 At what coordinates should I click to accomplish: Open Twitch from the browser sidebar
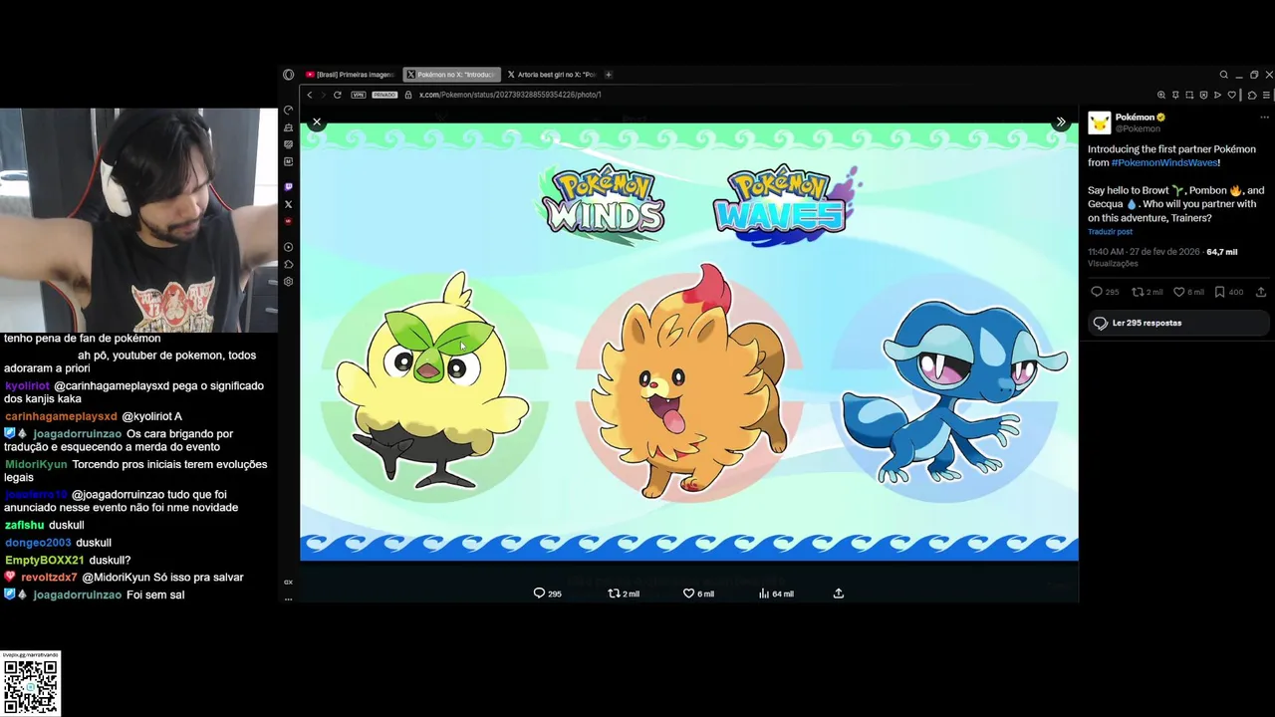click(x=288, y=186)
